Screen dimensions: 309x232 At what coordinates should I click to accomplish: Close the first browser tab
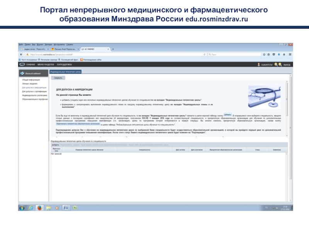(48, 49)
